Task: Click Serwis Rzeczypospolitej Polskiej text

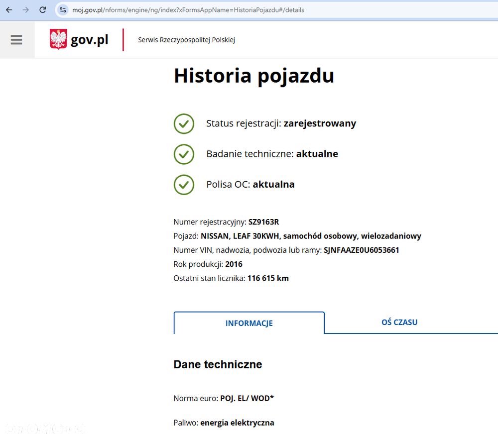Action: click(186, 40)
